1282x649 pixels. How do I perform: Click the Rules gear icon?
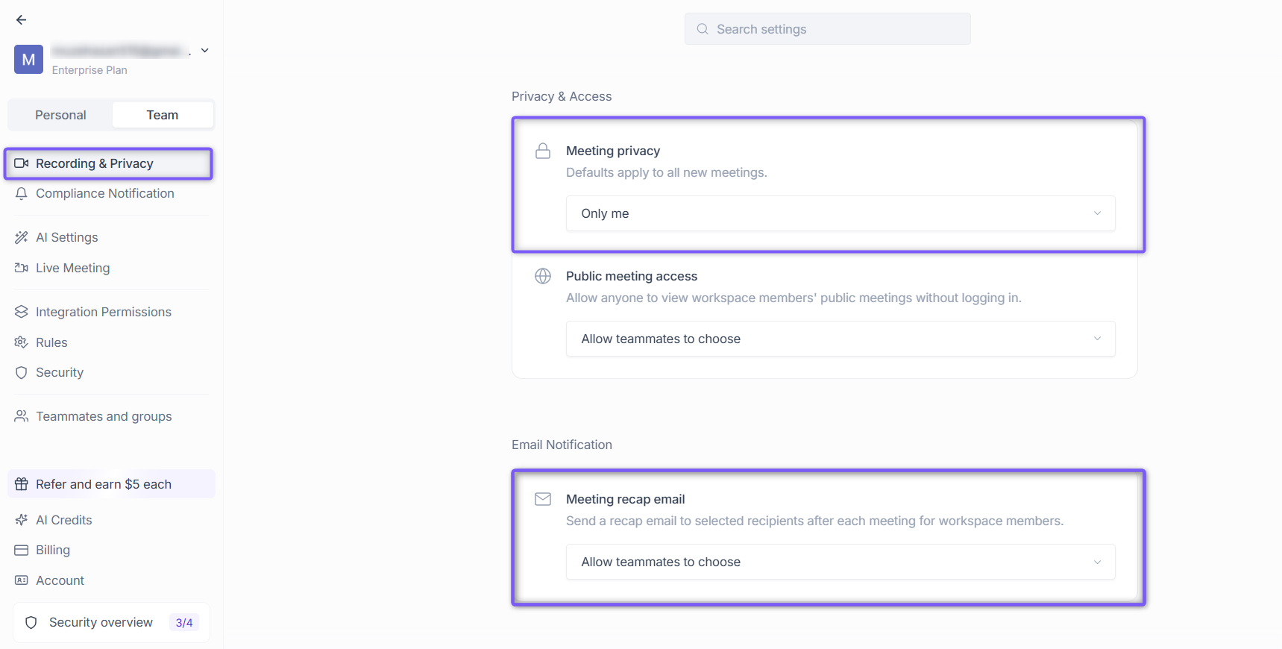(22, 342)
